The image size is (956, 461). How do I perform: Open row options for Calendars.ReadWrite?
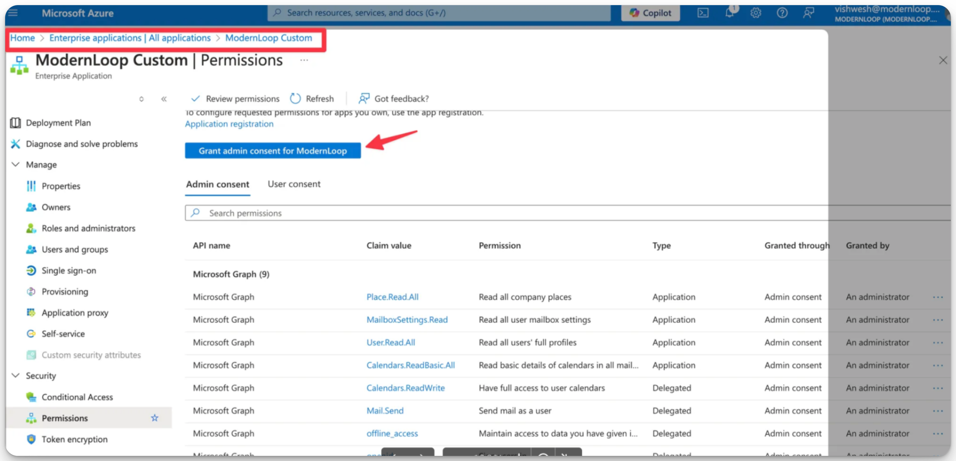pyautogui.click(x=938, y=388)
